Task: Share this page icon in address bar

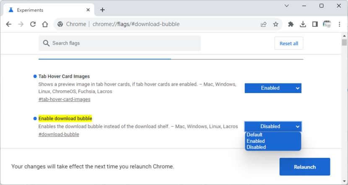Action: tap(263, 24)
